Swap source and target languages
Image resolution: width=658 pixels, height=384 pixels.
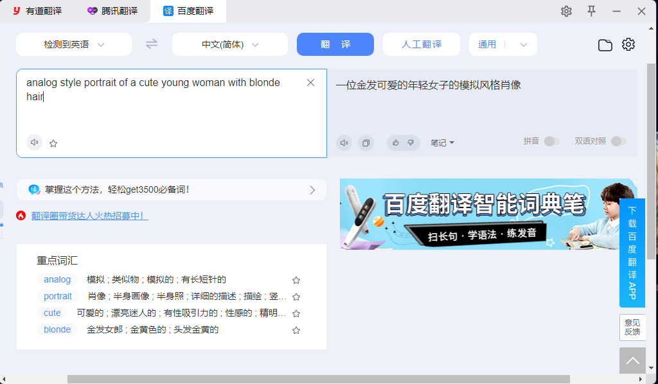[152, 44]
